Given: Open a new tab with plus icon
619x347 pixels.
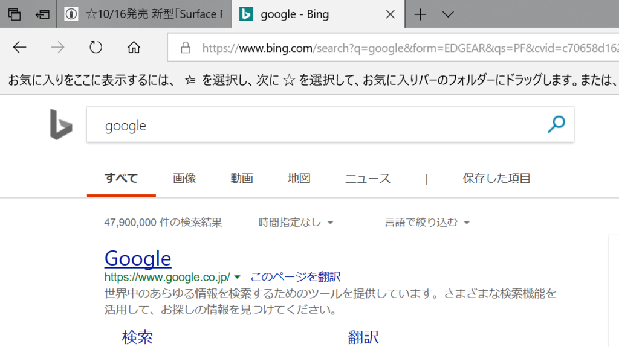Looking at the screenshot, I should pos(420,14).
